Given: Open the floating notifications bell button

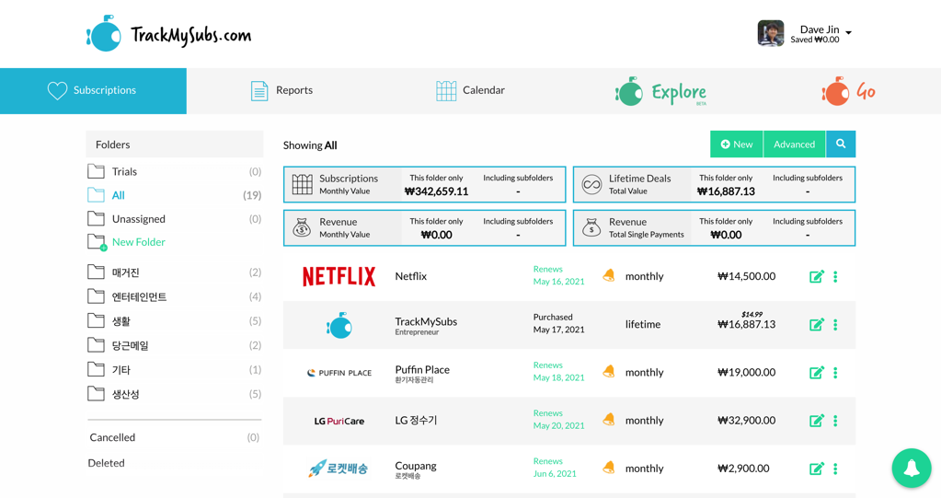Looking at the screenshot, I should (911, 468).
